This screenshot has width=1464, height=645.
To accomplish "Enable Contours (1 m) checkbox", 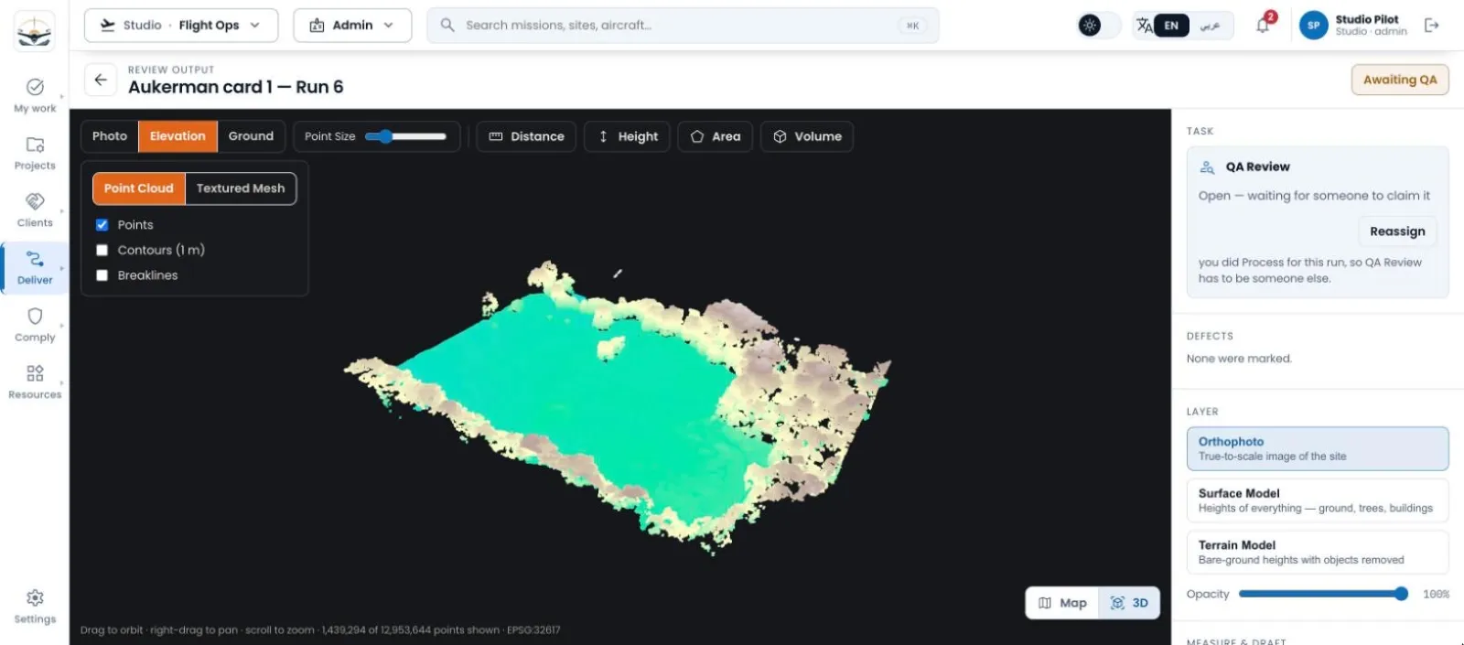I will (x=102, y=250).
